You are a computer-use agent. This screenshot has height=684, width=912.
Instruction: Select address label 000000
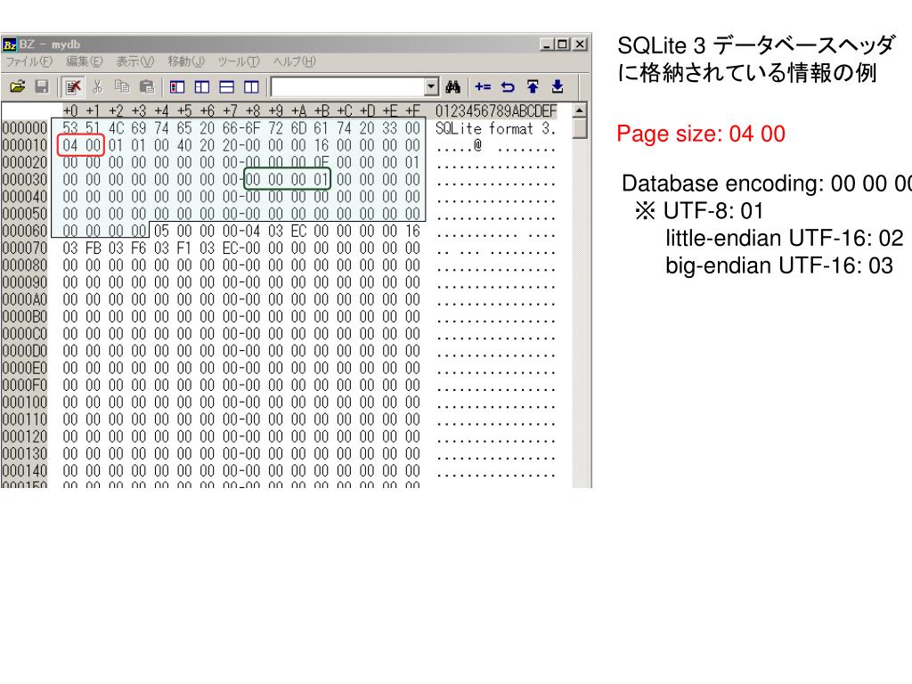click(24, 128)
